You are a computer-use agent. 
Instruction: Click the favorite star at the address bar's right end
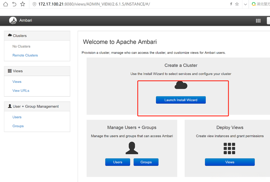237,4
